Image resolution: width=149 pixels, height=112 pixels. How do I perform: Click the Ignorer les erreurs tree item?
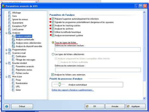pos(20,19)
